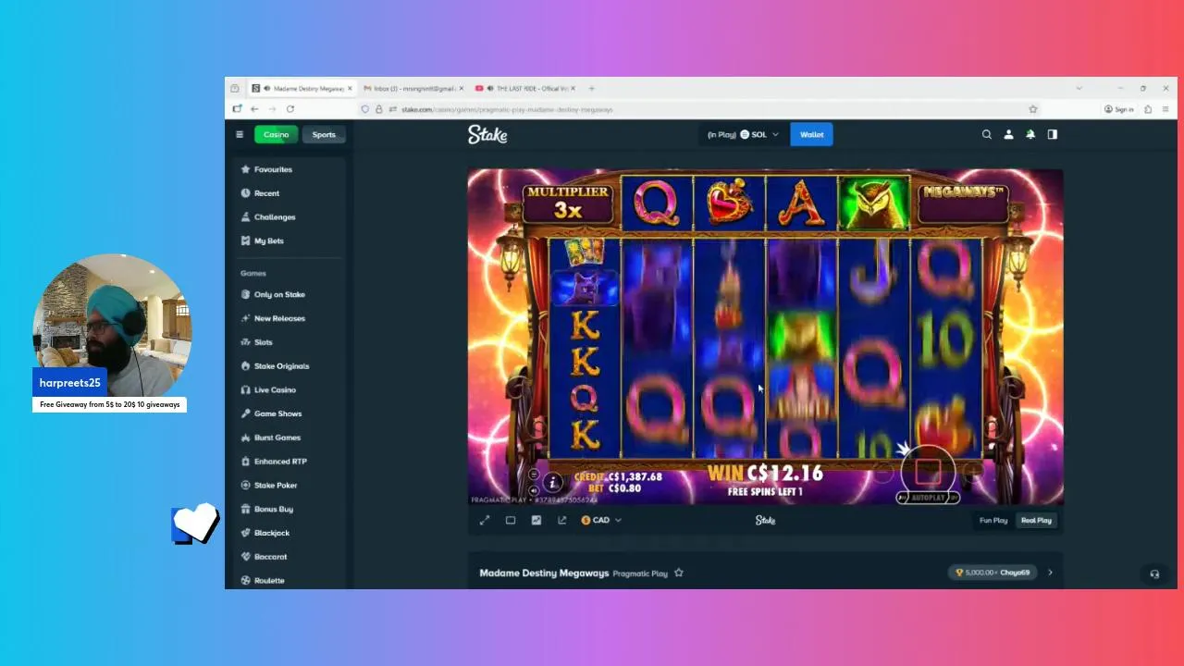The width and height of the screenshot is (1184, 666).
Task: Open a new browser tab
Action: pyautogui.click(x=592, y=88)
